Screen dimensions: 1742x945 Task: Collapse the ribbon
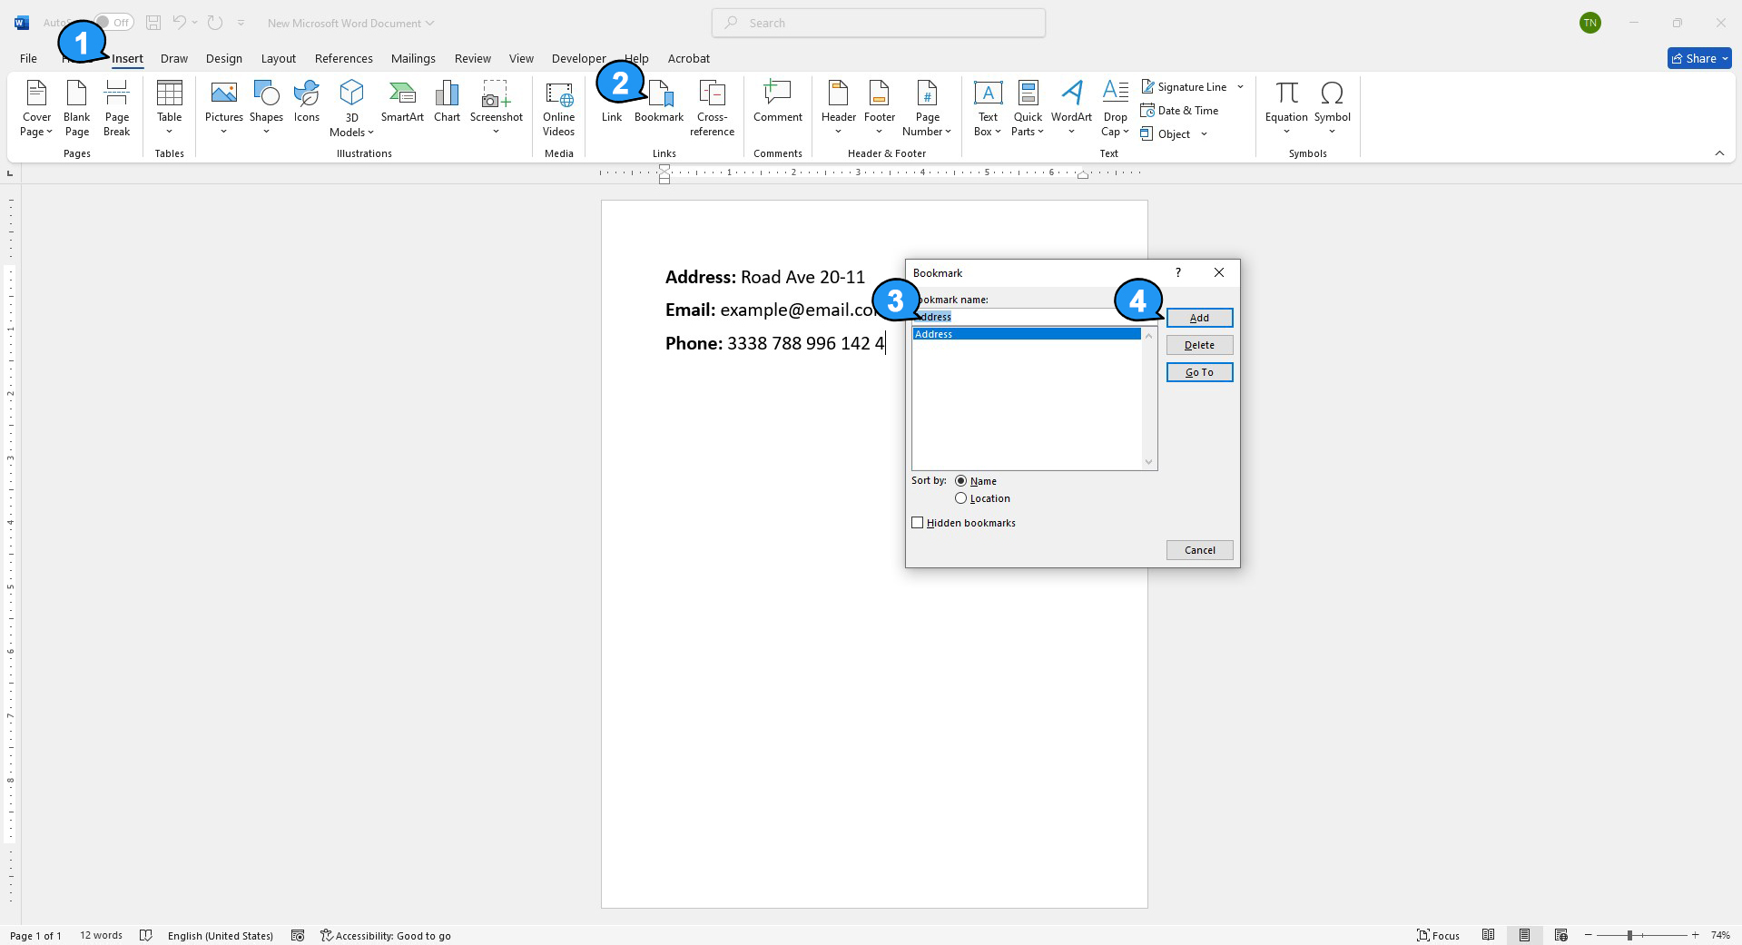tap(1719, 153)
